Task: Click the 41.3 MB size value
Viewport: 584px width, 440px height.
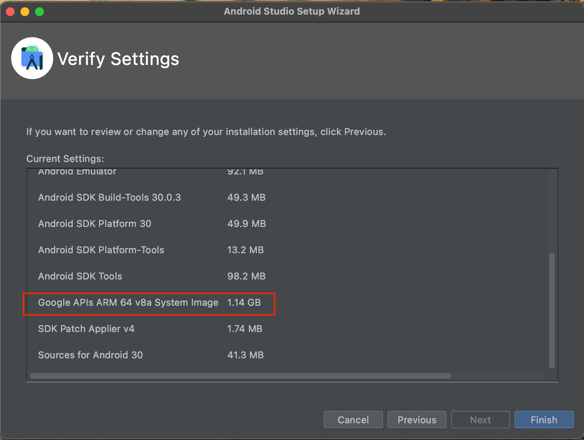Action: 246,355
